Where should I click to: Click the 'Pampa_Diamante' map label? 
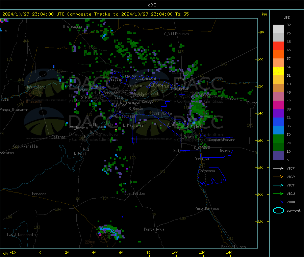coord(14,110)
